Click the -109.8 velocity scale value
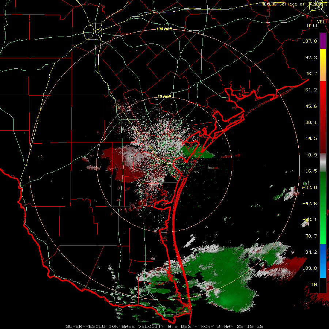The height and width of the screenshot is (329, 329). click(x=309, y=268)
